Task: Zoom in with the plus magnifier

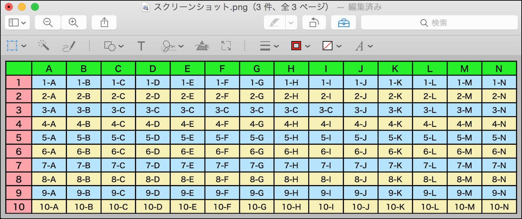Action: 74,23
